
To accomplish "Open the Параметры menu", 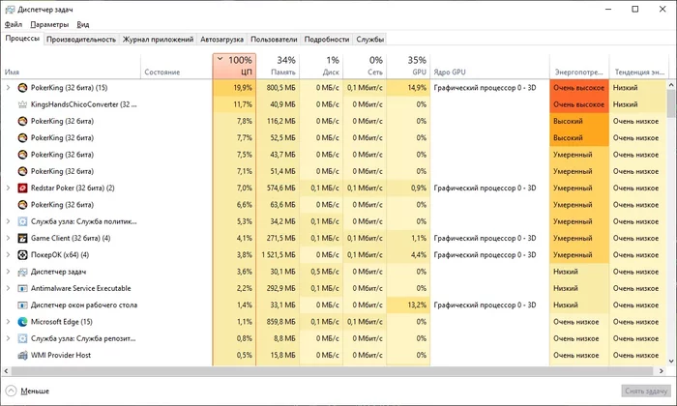I will [49, 24].
